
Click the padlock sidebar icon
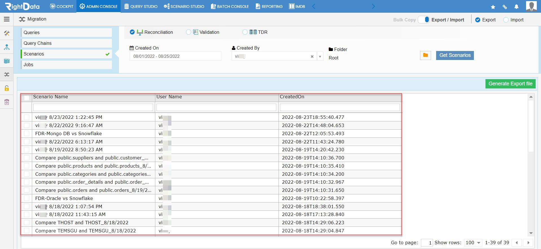click(x=7, y=88)
